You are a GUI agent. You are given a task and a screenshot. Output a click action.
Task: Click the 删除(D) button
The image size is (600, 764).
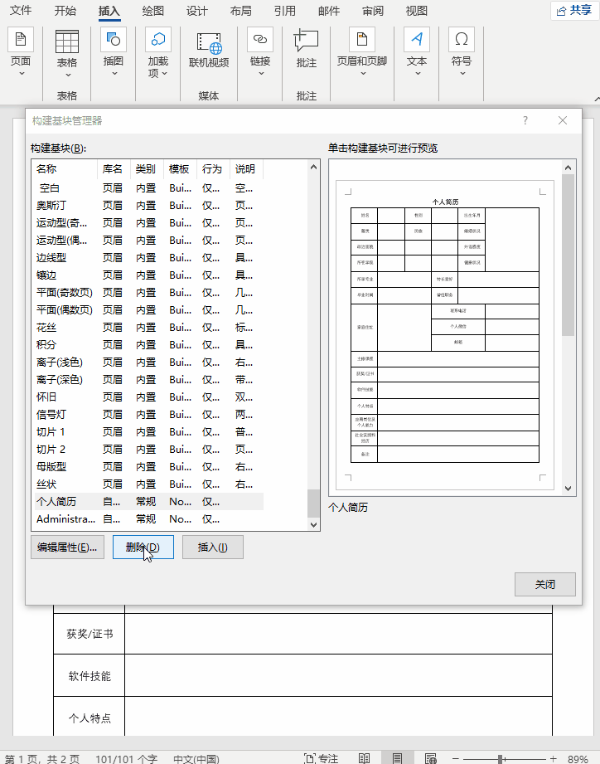[143, 547]
